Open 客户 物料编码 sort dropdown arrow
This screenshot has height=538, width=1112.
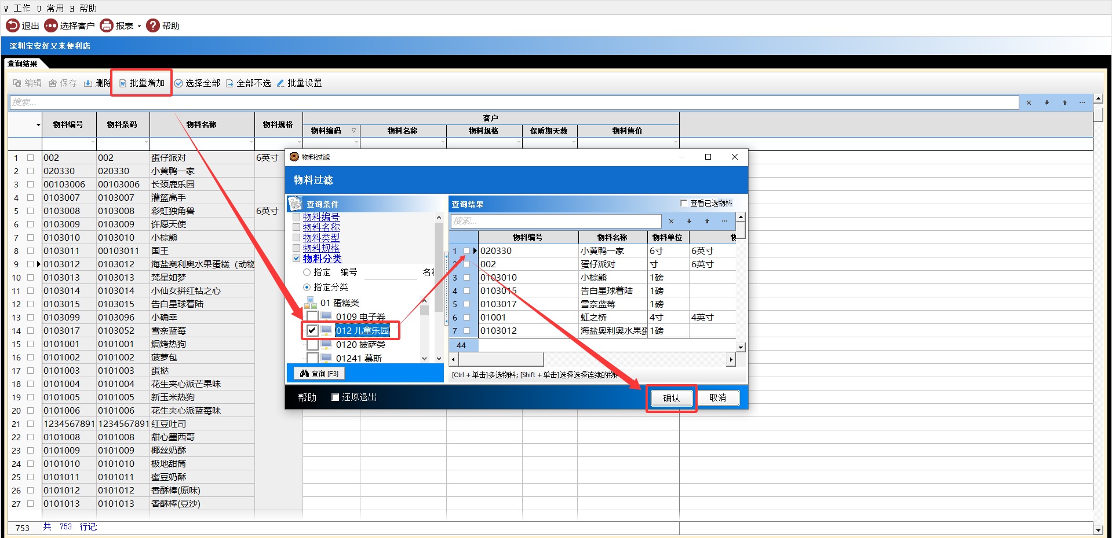pos(353,131)
